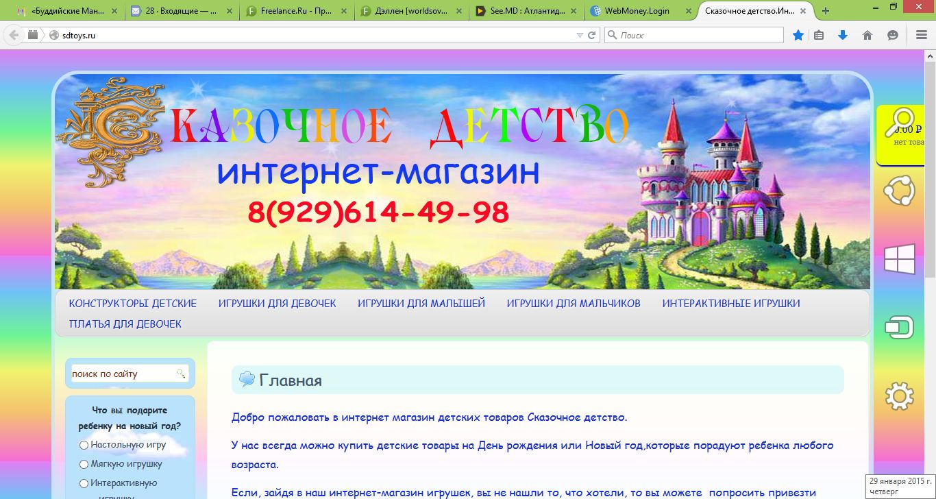Switch to the See.MD : Атлантид tab

(526, 11)
